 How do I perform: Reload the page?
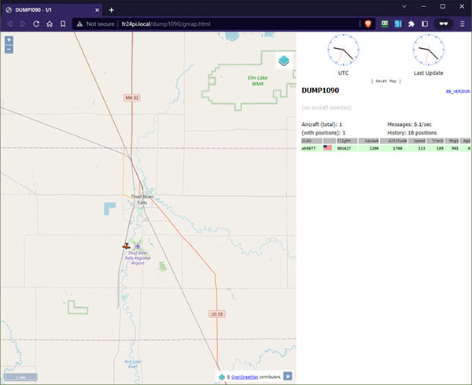pos(36,24)
